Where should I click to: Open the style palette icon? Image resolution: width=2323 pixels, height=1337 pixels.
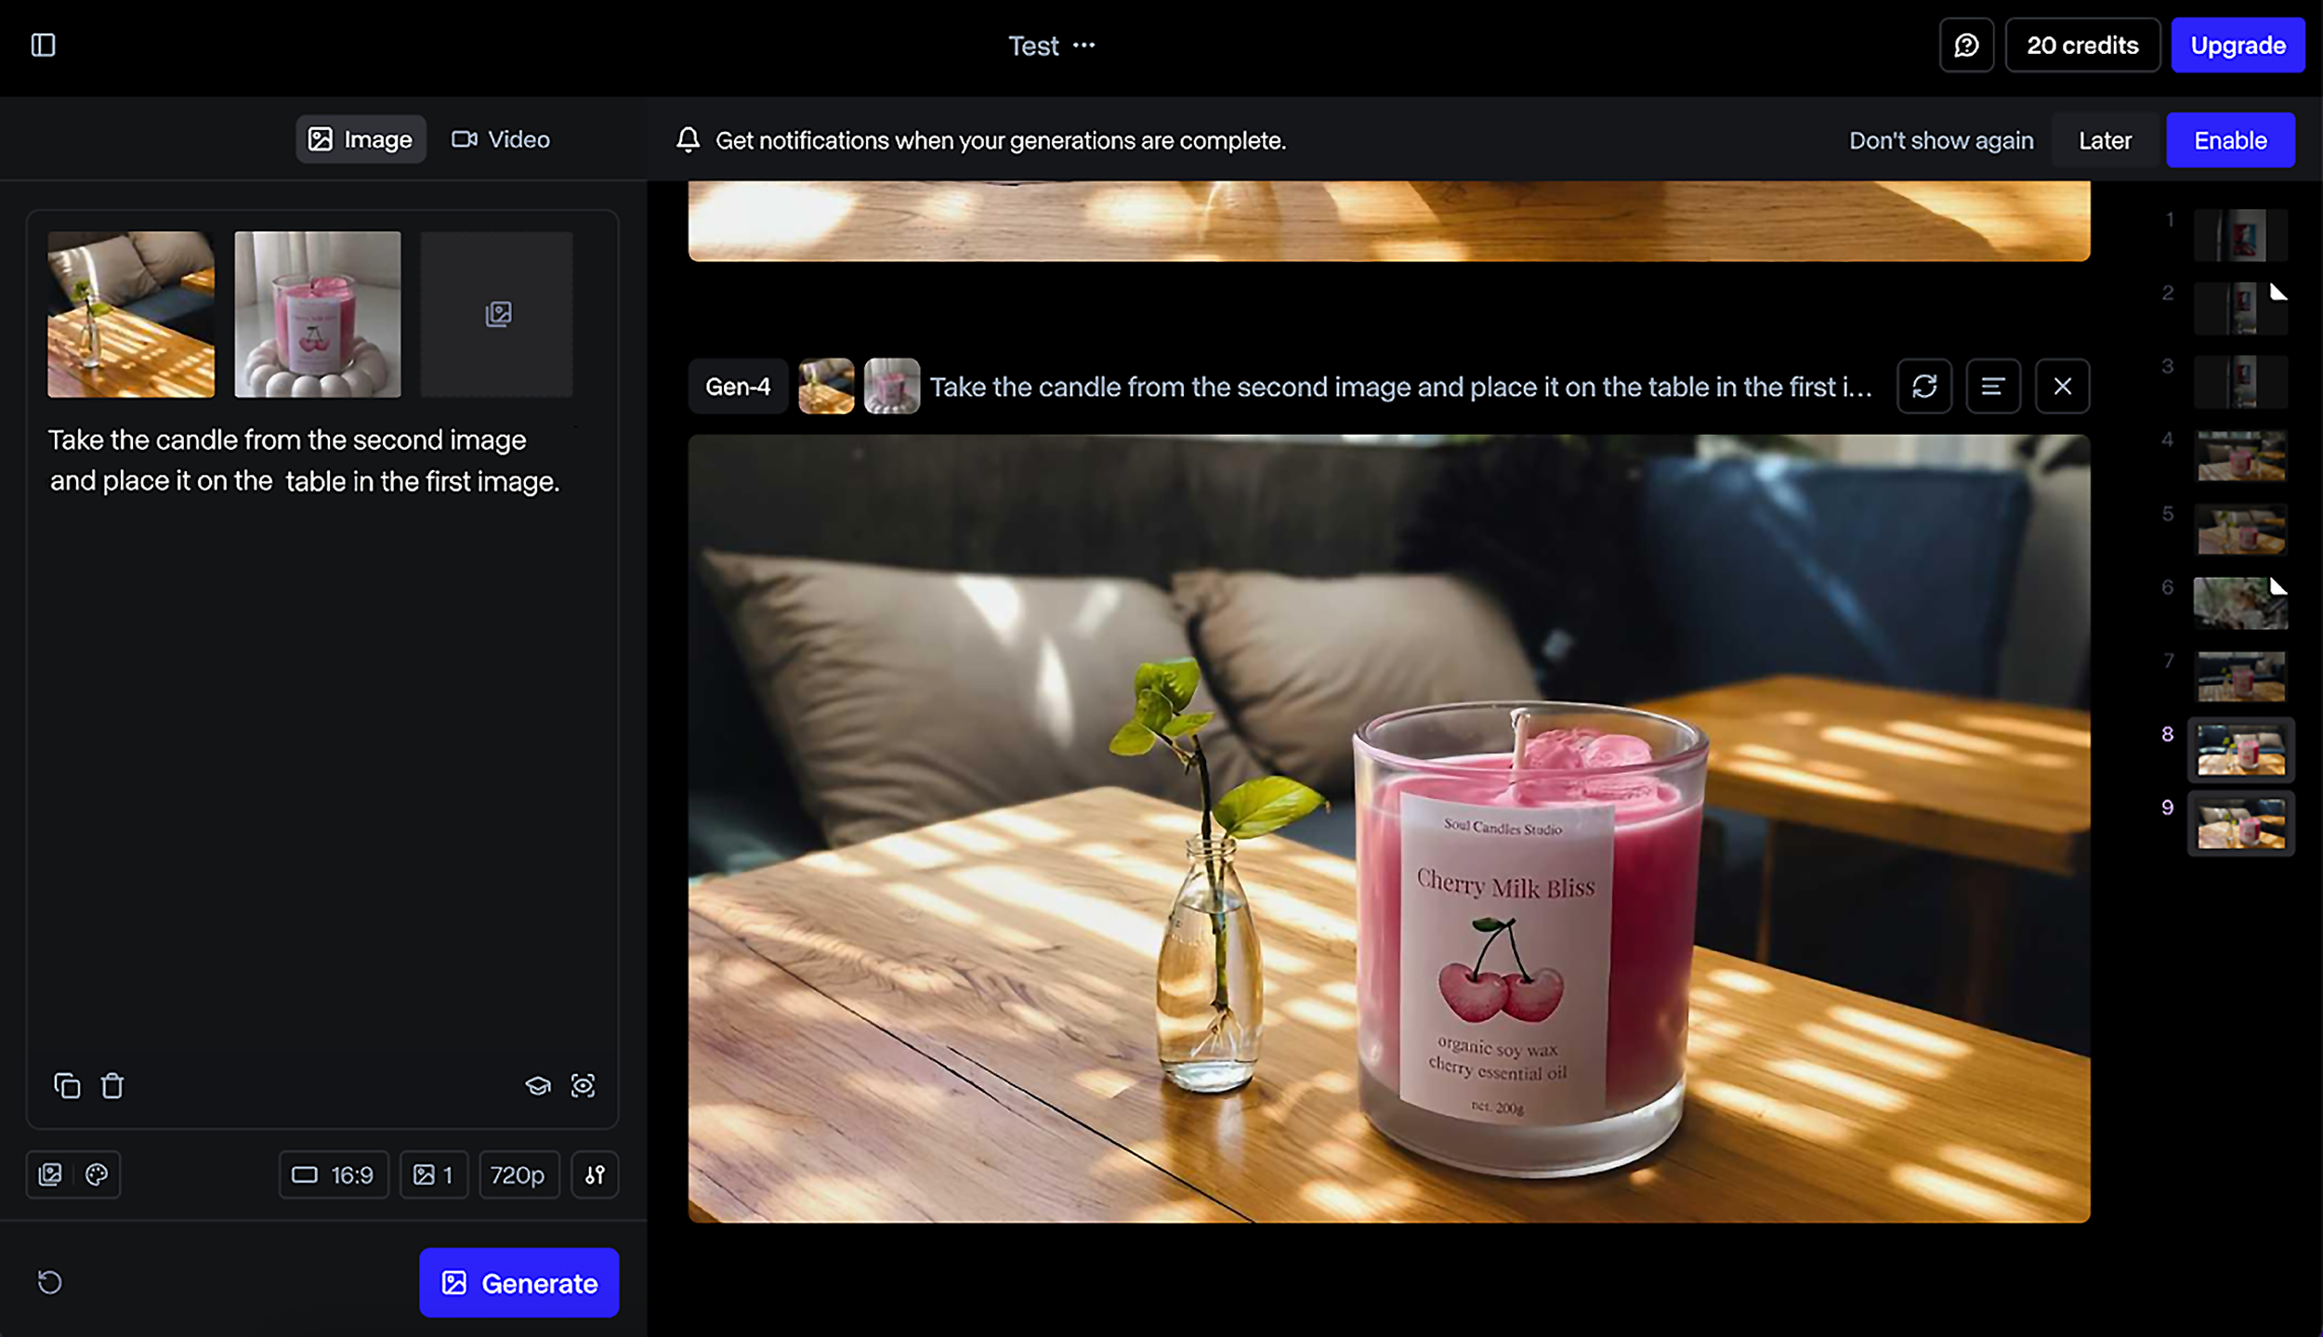(97, 1174)
